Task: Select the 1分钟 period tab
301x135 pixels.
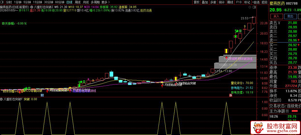Action: point(18,2)
